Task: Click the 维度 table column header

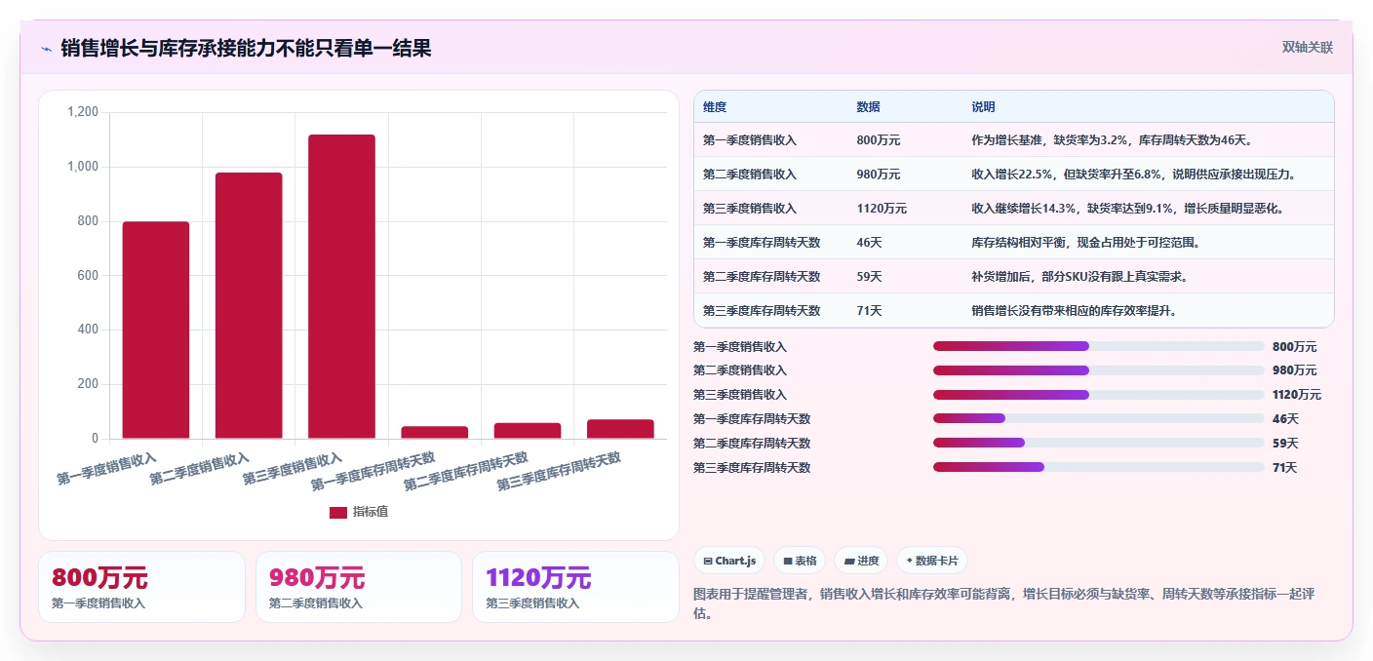Action: [715, 107]
